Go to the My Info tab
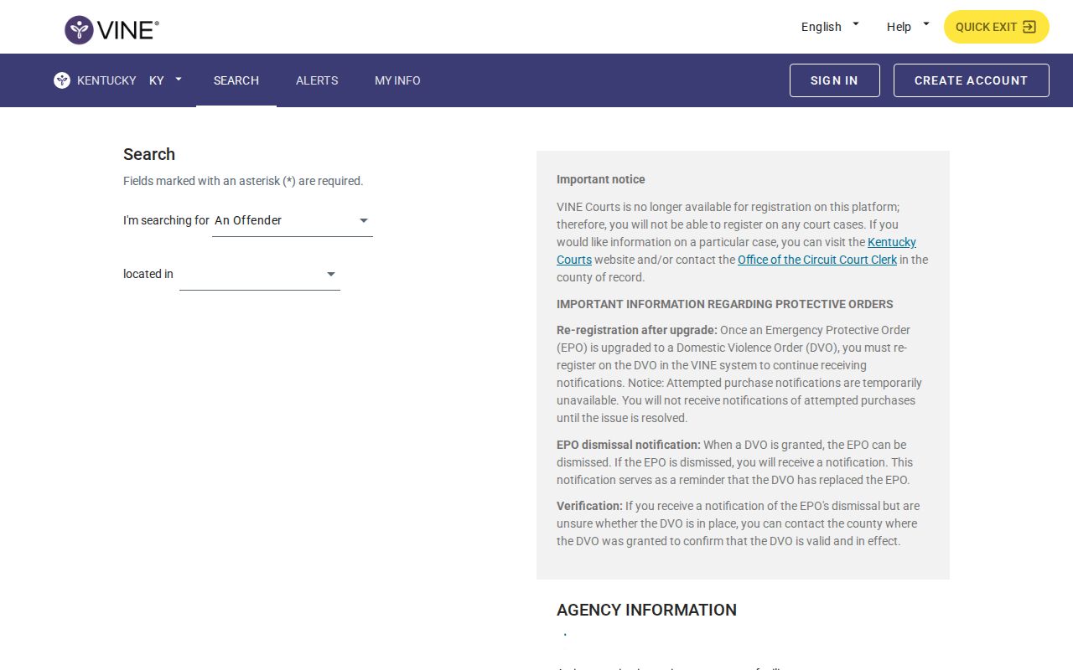 397,80
